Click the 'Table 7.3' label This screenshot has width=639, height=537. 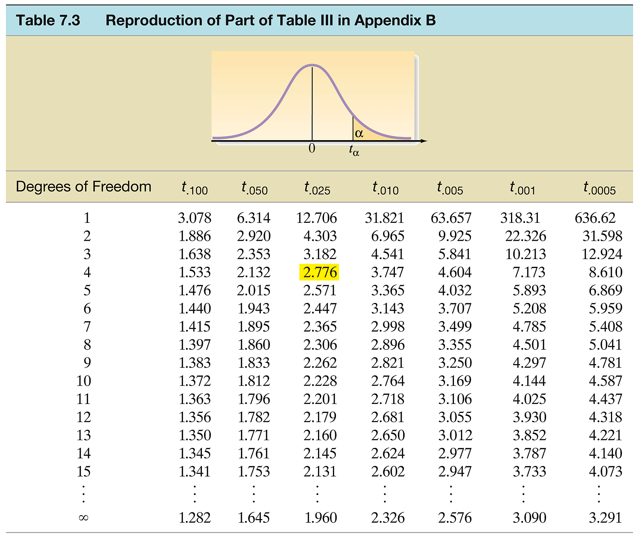pyautogui.click(x=48, y=20)
